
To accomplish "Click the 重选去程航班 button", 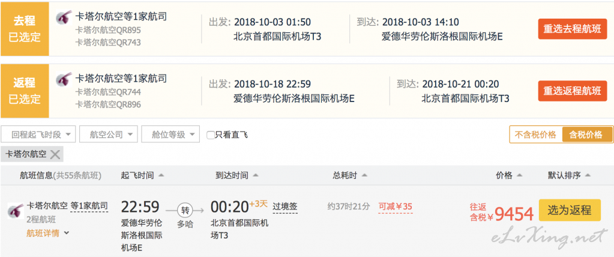I will [x=573, y=29].
